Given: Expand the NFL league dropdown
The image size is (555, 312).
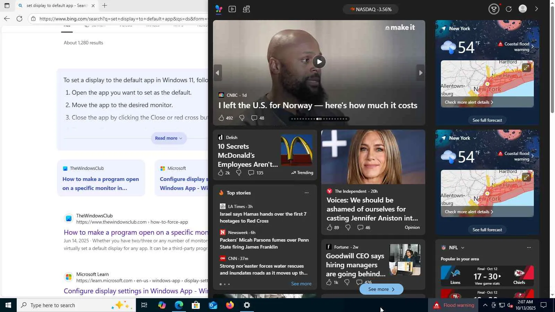Looking at the screenshot, I should click(x=463, y=248).
